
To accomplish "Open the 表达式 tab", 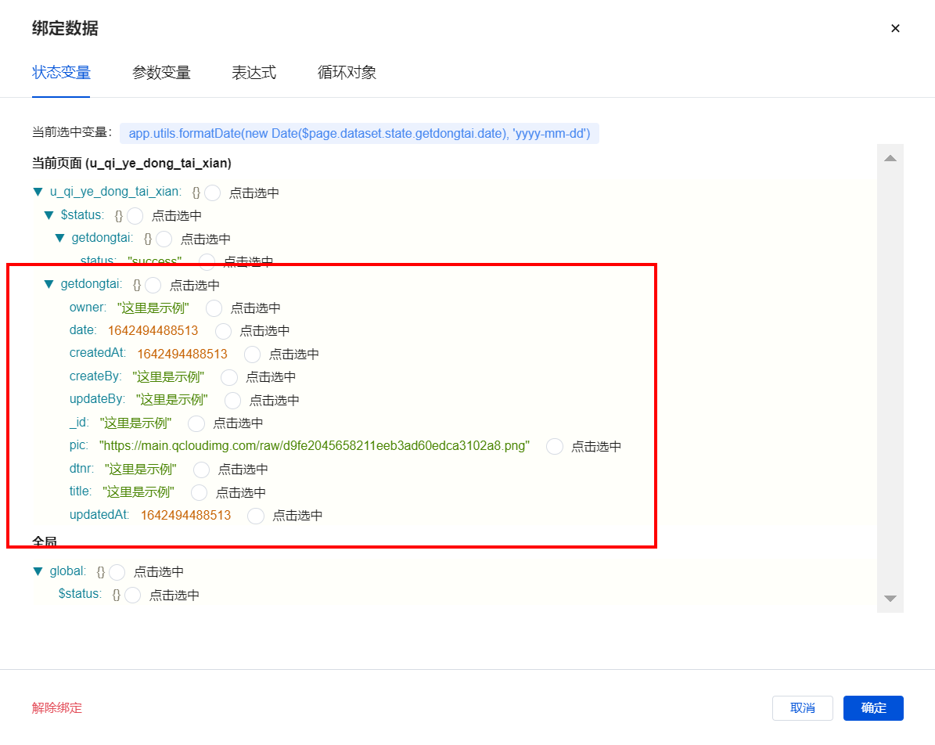I will [254, 73].
